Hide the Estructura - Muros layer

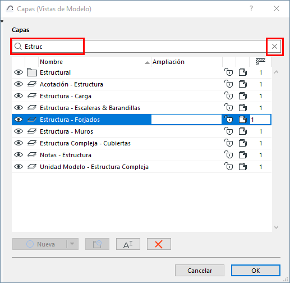pos(19,131)
